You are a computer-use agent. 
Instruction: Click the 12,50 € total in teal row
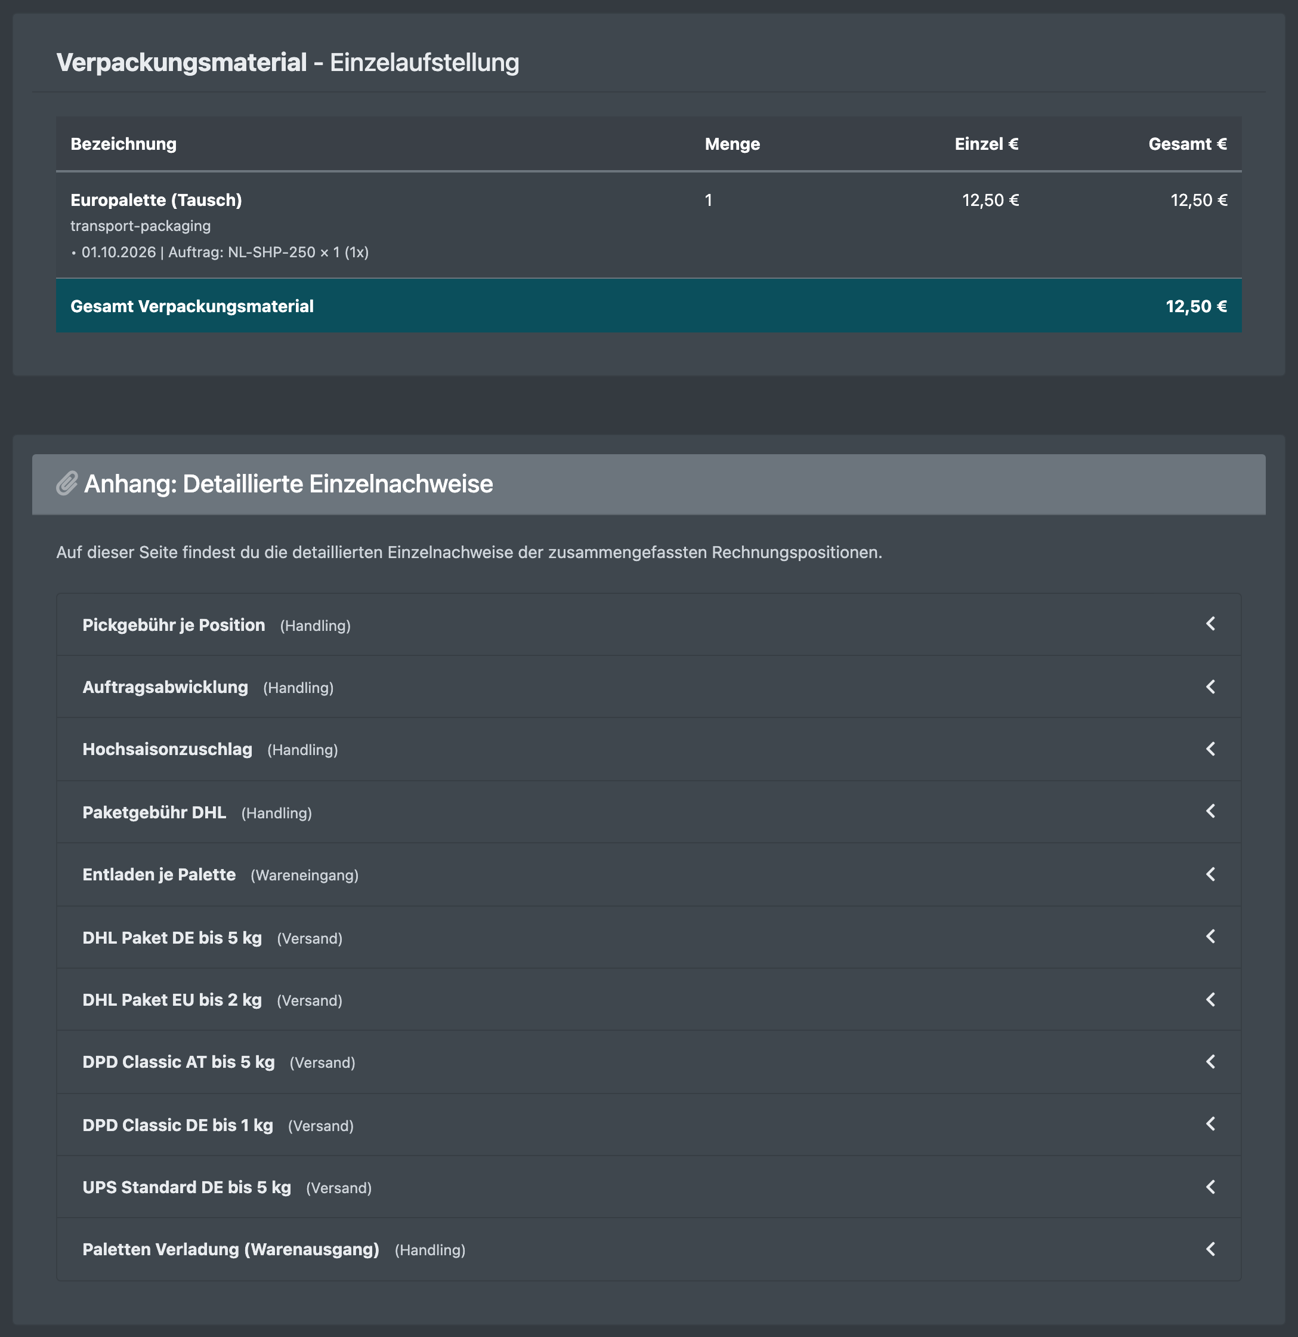pos(1197,306)
